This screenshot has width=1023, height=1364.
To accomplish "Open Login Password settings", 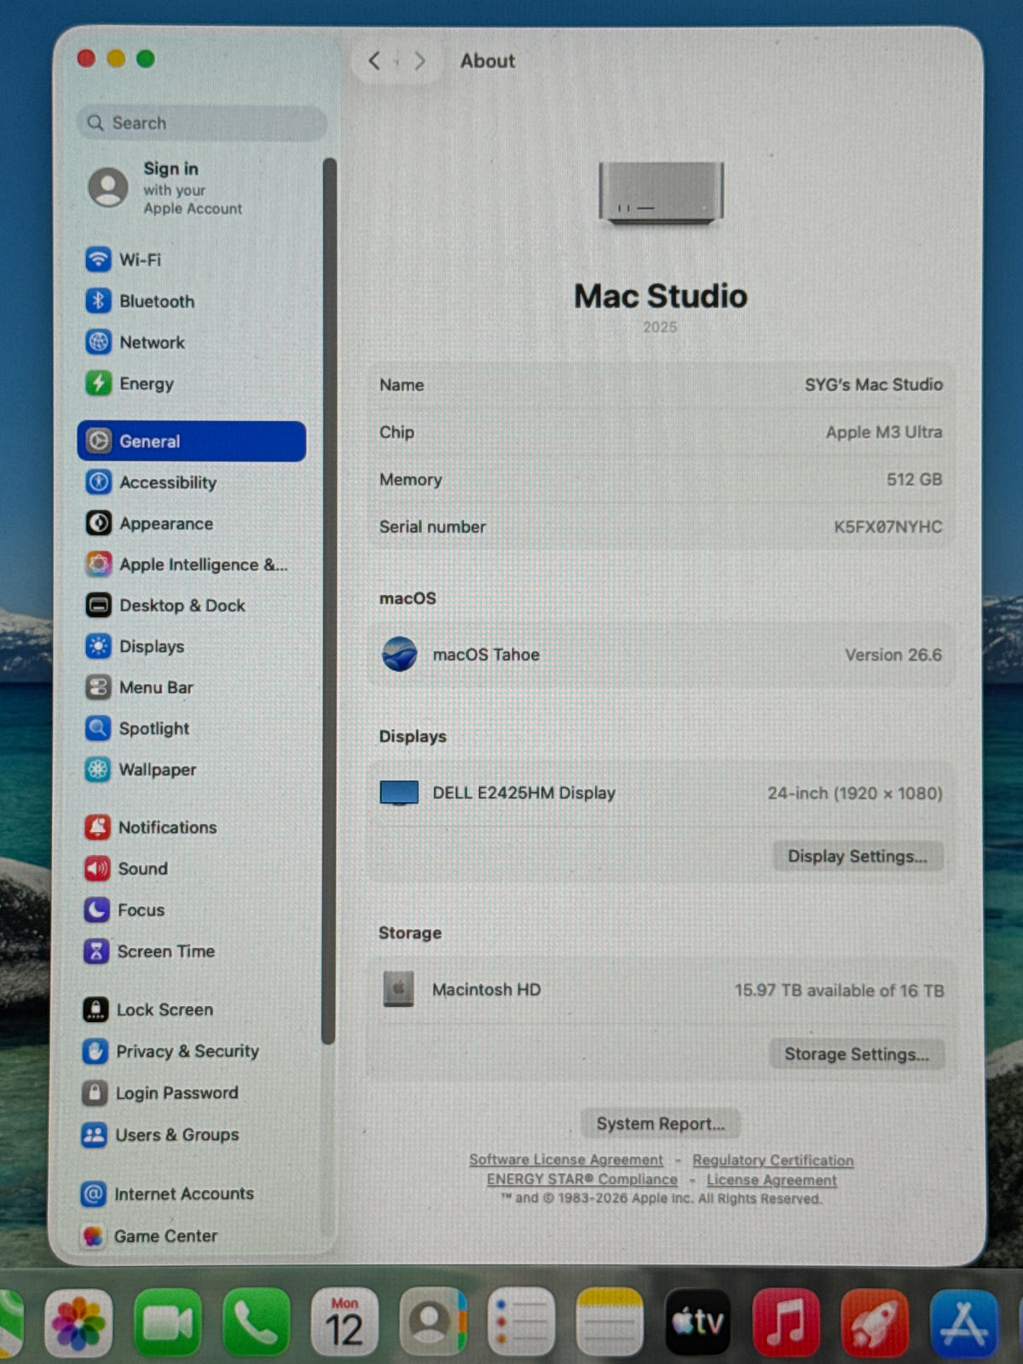I will point(160,1093).
